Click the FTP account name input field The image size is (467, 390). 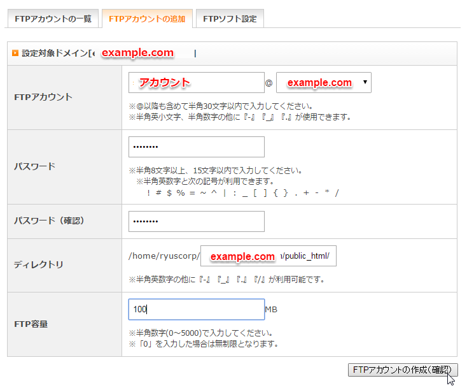coord(197,82)
